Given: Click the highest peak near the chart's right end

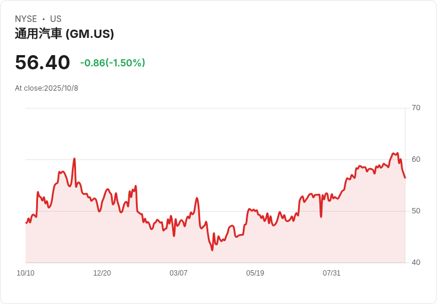Looking at the screenshot, I should [x=394, y=153].
